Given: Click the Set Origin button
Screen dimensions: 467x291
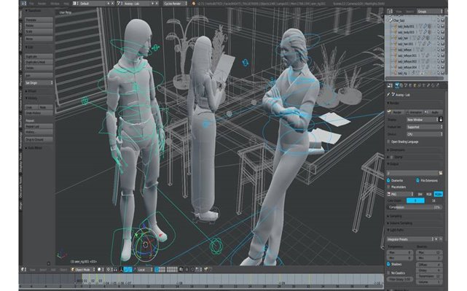Looking at the screenshot, I should pos(39,83).
